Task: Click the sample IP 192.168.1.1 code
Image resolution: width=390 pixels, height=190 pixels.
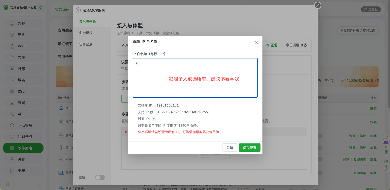Action: 168,105
